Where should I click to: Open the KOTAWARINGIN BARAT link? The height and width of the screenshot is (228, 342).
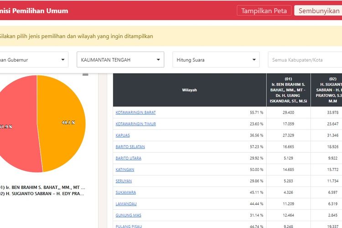pyautogui.click(x=135, y=113)
